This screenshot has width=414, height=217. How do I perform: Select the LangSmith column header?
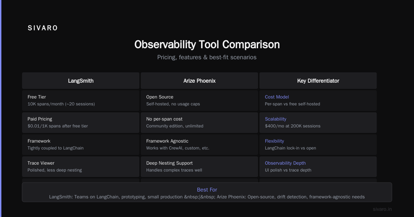pyautogui.click(x=81, y=81)
